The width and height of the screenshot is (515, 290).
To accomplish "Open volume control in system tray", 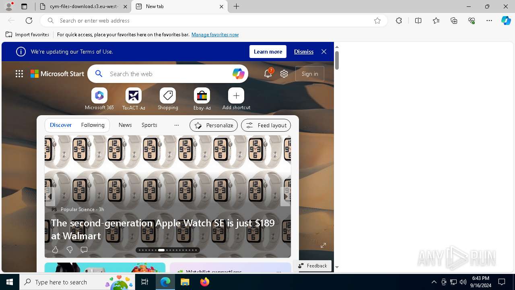I will (463, 282).
